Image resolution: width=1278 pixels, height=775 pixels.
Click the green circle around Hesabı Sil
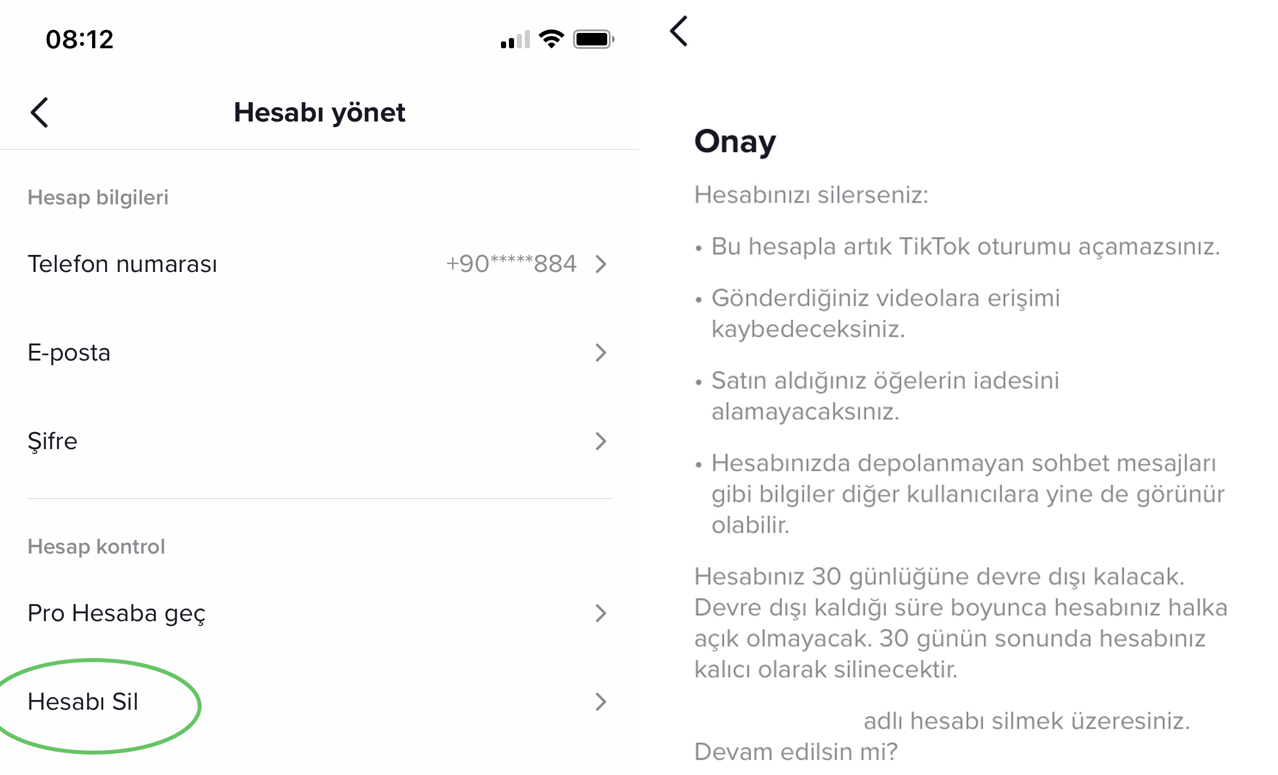point(99,704)
